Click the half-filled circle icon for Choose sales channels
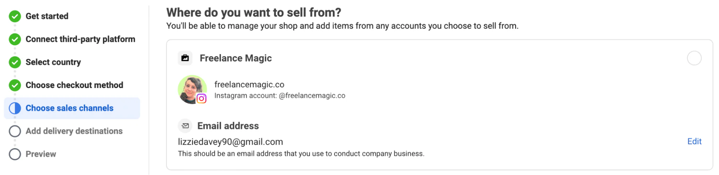 (x=15, y=108)
